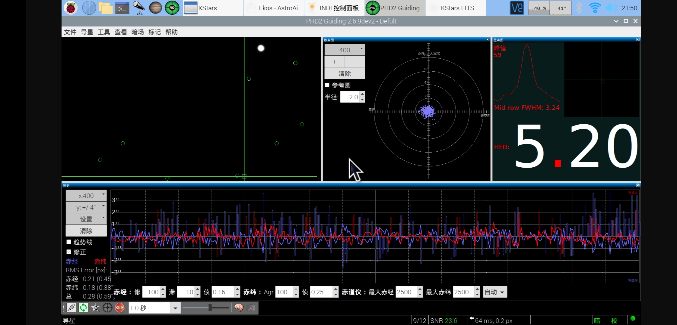This screenshot has width=677, height=325.
Task: Click the connect equipment USB icon
Action: coord(72,308)
